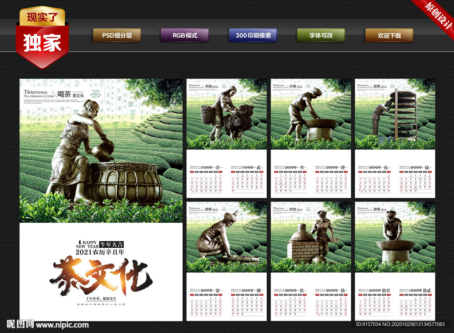The image size is (454, 333).
Task: Click the PSD细分层 button
Action: [x=117, y=35]
